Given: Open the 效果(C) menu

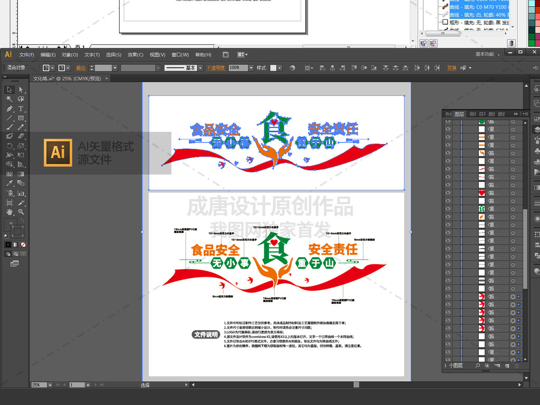Looking at the screenshot, I should 136,55.
